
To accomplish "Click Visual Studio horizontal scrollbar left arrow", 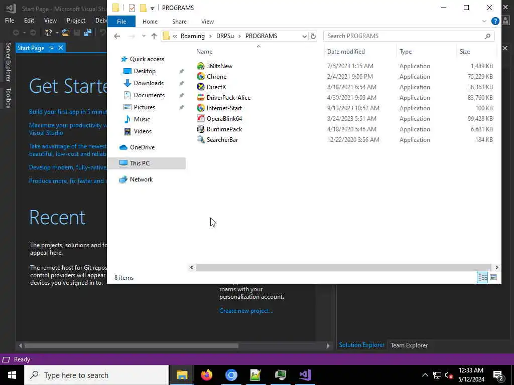I will tap(20, 345).
